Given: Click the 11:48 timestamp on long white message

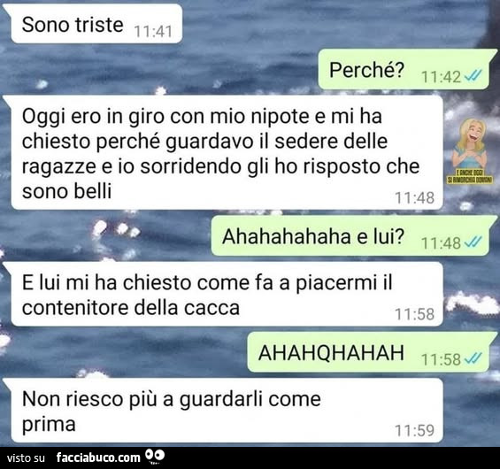Looking at the screenshot, I should (x=414, y=197).
